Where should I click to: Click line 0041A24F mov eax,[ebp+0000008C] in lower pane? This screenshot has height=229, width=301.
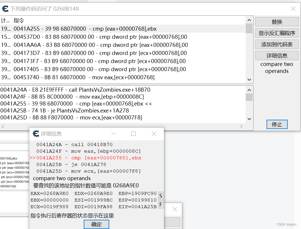point(72,97)
